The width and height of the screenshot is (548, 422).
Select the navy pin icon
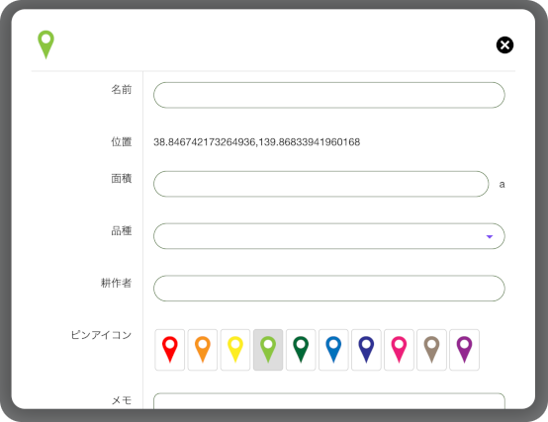[x=366, y=350]
